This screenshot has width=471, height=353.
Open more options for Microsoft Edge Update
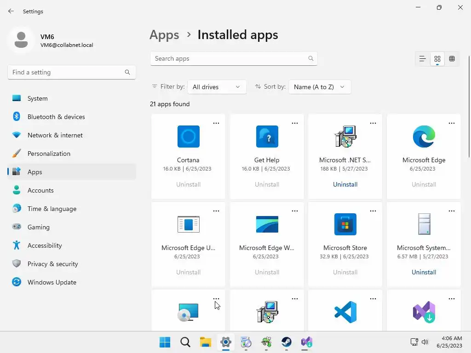tap(216, 211)
